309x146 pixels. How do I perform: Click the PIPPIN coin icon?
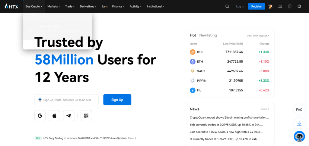tap(193, 81)
